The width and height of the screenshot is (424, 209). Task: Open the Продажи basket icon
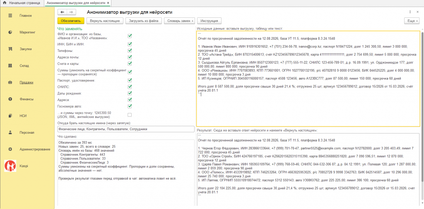point(10,82)
